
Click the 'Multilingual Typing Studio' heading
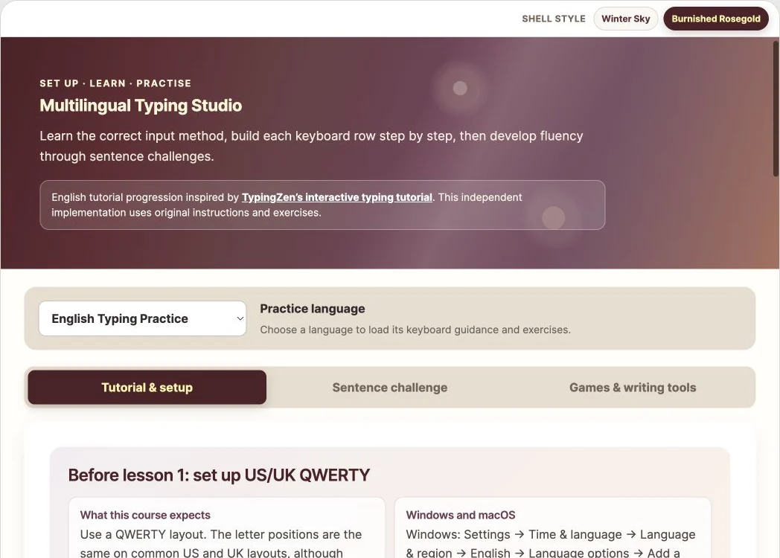click(x=141, y=106)
